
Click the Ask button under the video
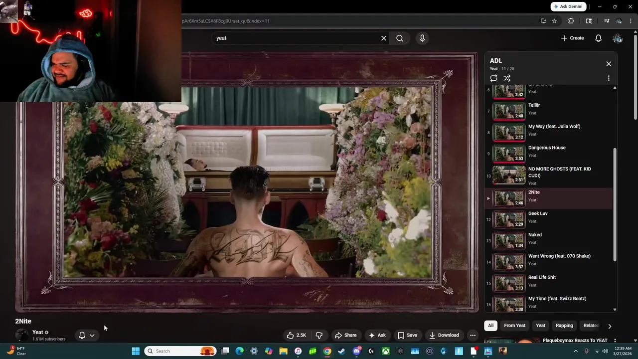tap(377, 335)
